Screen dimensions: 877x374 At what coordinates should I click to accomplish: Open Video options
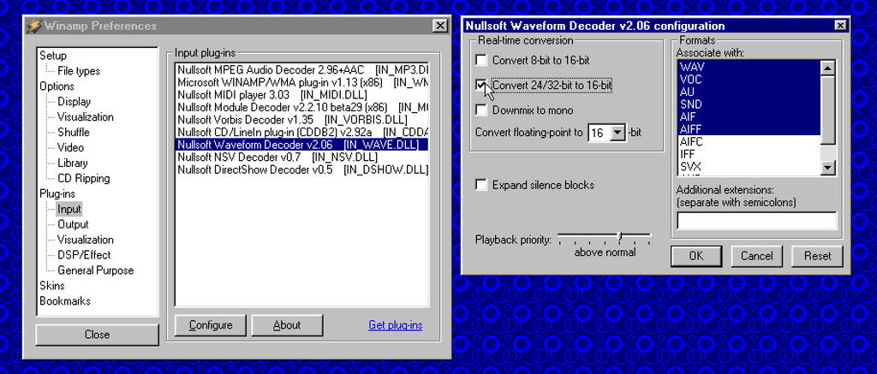point(70,147)
